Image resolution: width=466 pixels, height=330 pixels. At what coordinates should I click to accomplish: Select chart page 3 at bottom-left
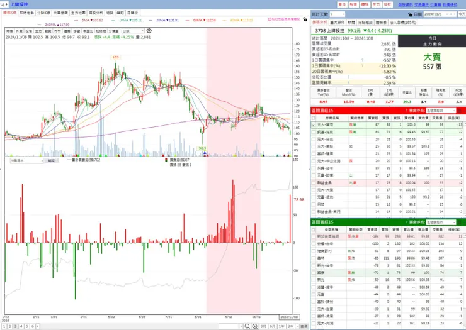[x=16, y=326]
